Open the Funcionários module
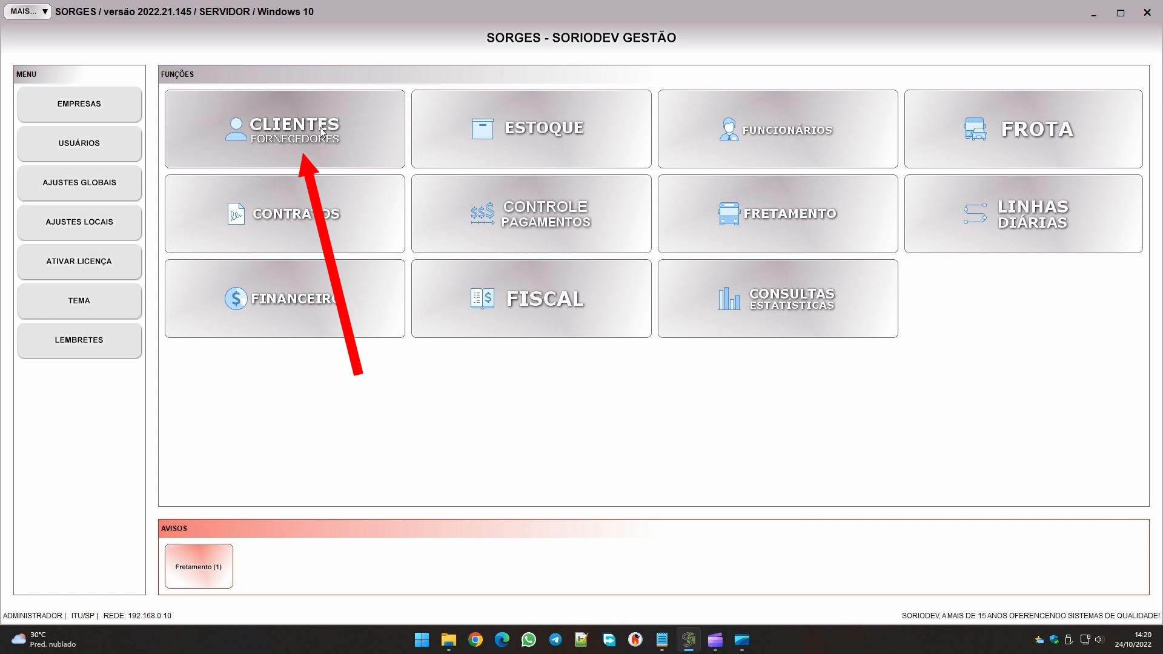1163x654 pixels. tap(778, 129)
